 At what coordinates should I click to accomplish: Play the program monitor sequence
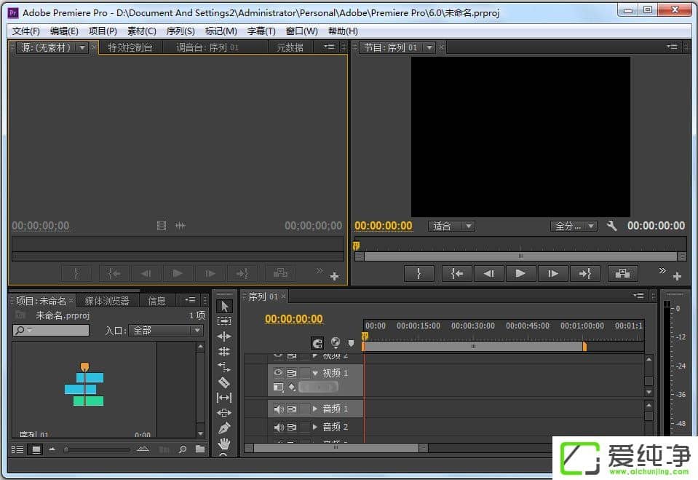click(520, 273)
